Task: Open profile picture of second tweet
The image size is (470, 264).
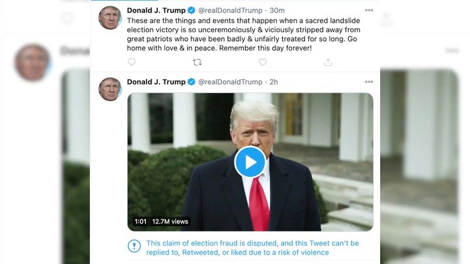Action: [110, 89]
